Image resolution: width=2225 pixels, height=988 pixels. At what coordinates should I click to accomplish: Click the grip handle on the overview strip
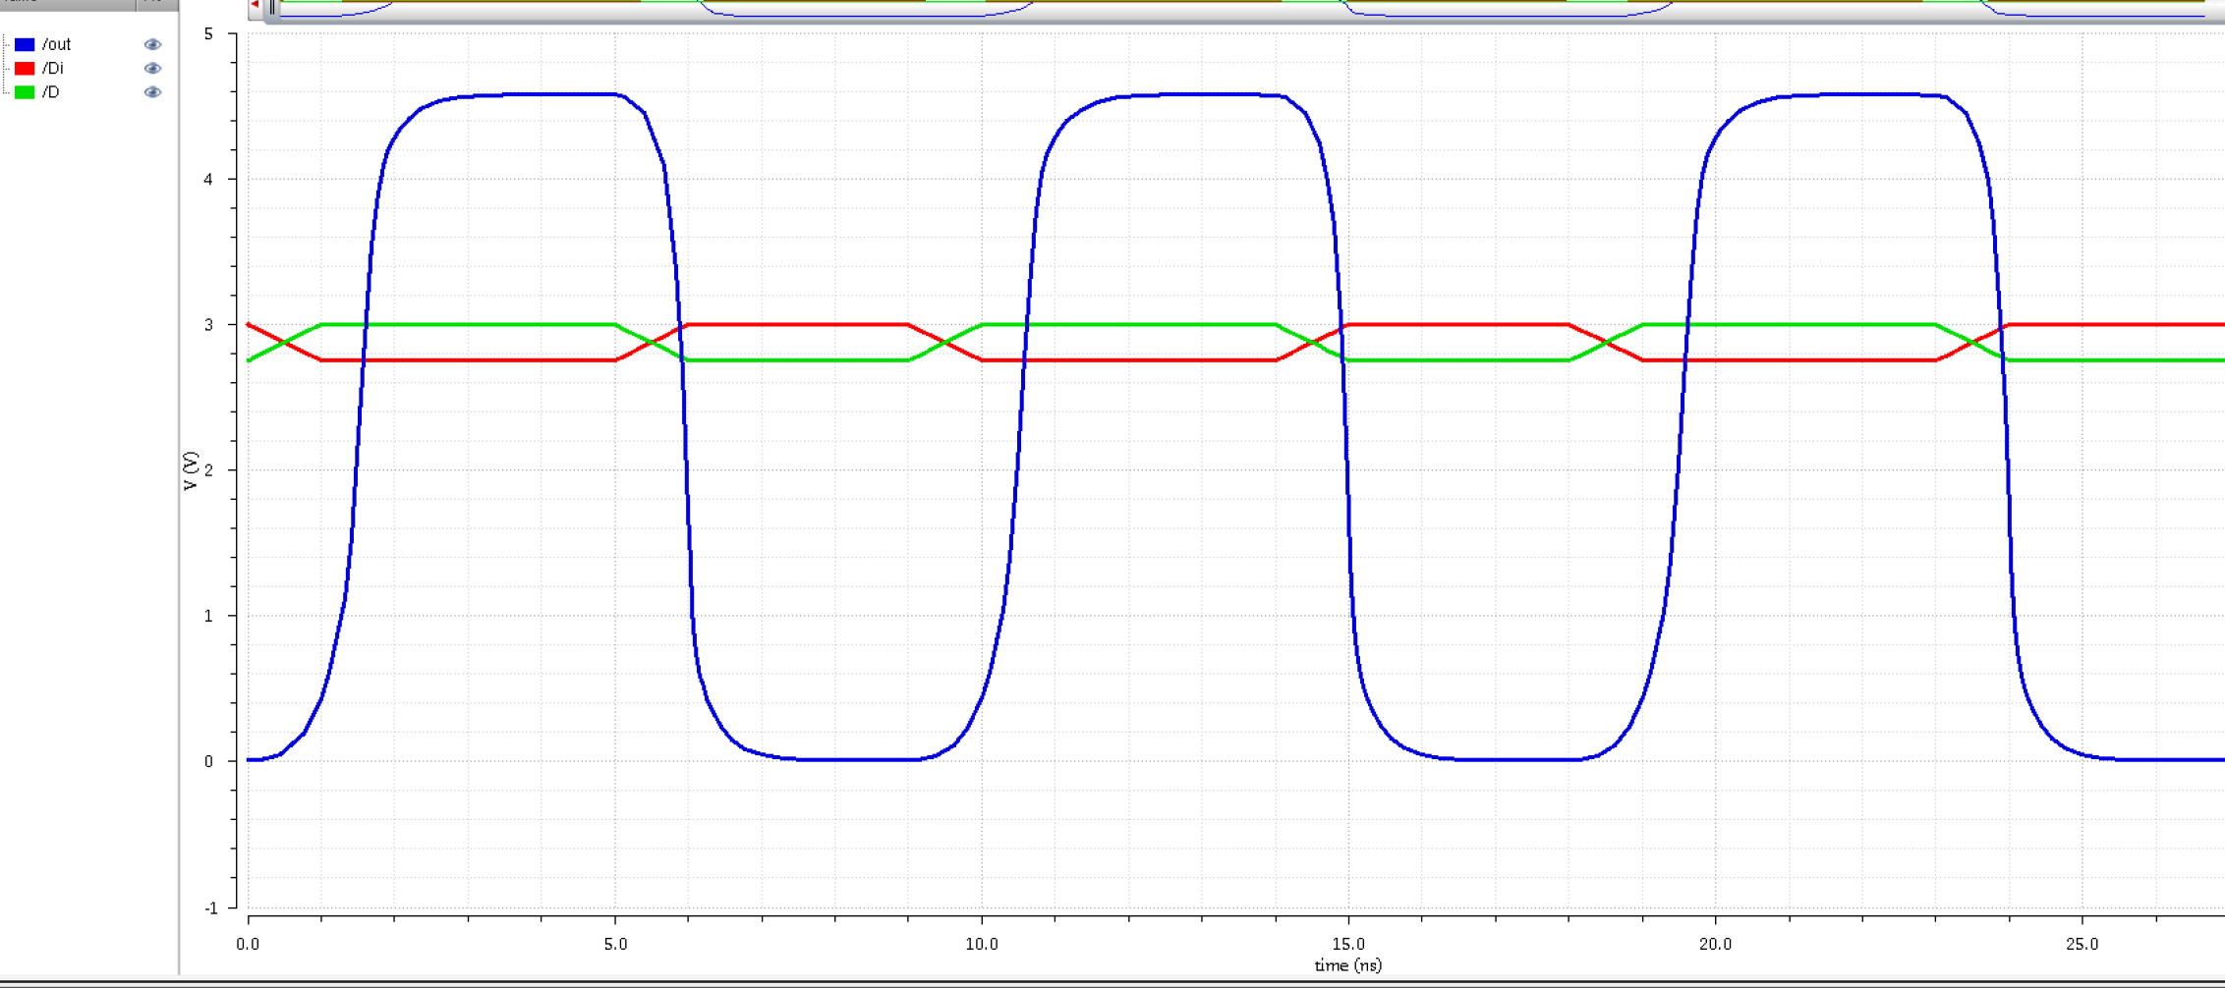272,7
